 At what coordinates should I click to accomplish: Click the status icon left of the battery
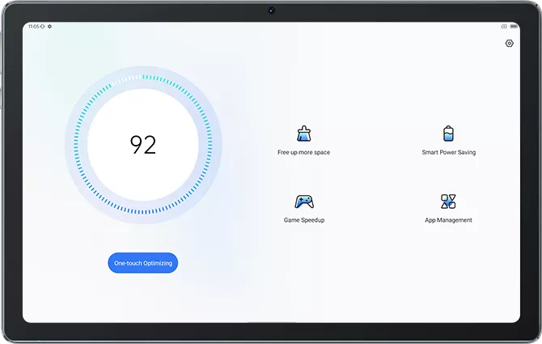504,26
